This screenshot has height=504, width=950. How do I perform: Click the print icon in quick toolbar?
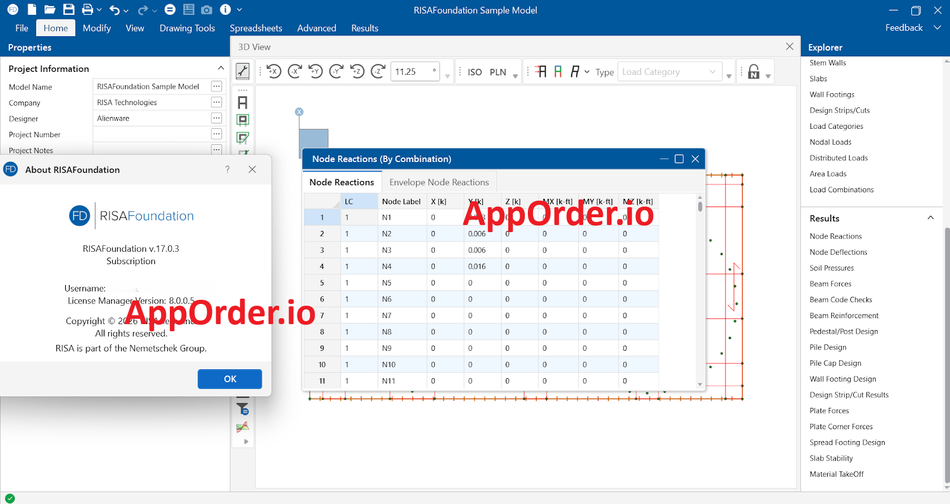(x=88, y=9)
